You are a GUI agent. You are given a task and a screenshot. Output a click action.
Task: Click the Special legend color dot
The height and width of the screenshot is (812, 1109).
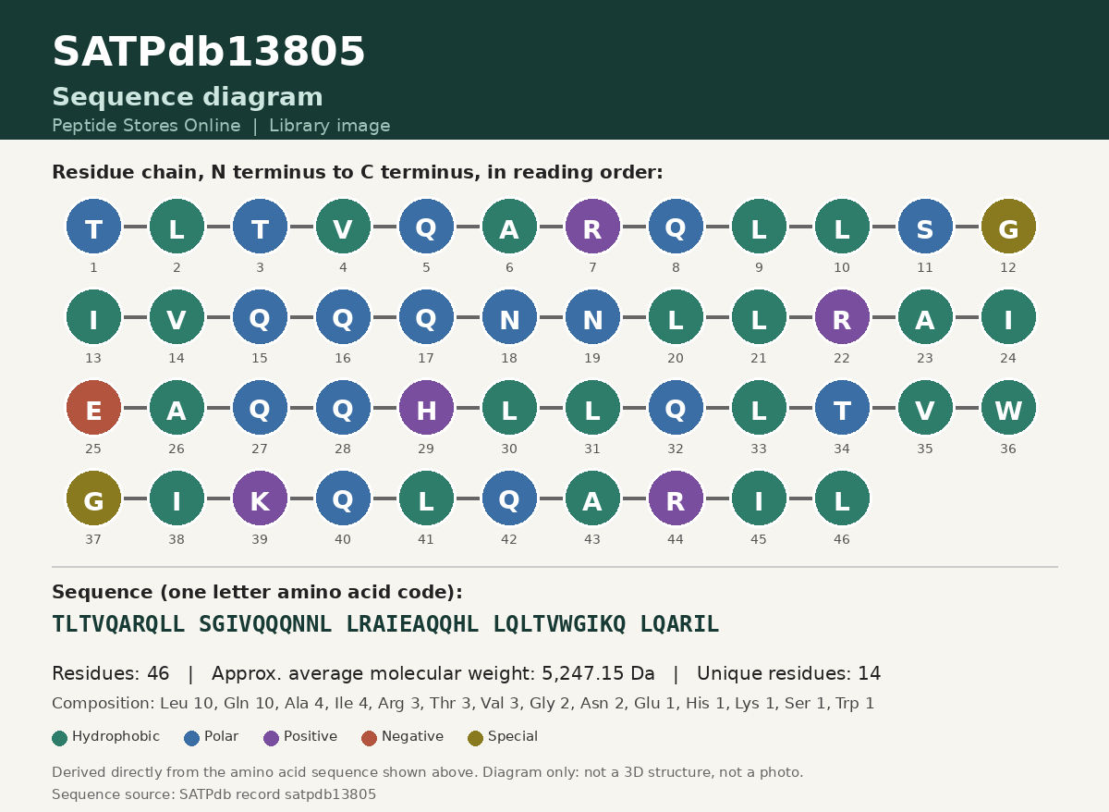coord(475,738)
